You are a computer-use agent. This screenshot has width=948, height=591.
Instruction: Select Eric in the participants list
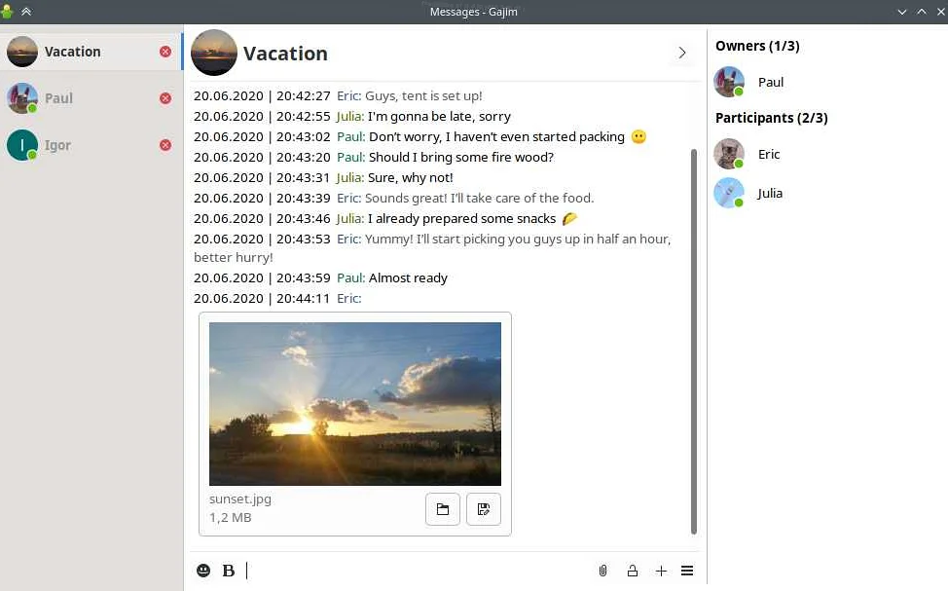click(769, 154)
